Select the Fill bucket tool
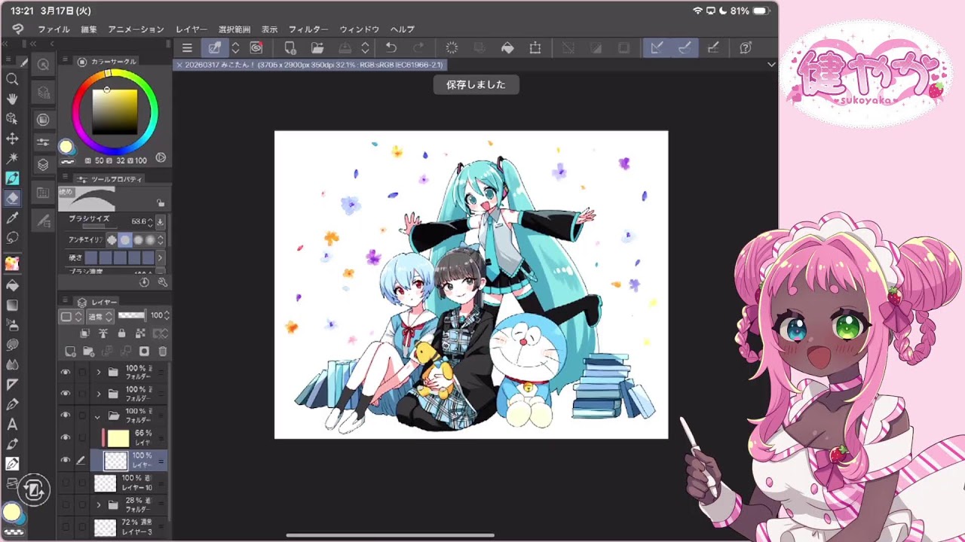This screenshot has width=965, height=542. 12,286
